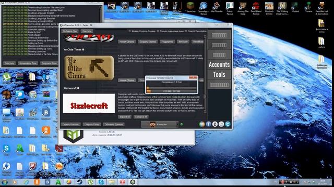Open Skype from the taskbar
This screenshot has width=334, height=187.
coord(101,182)
